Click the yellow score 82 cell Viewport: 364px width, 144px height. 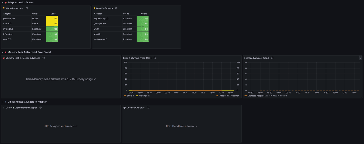click(52, 18)
